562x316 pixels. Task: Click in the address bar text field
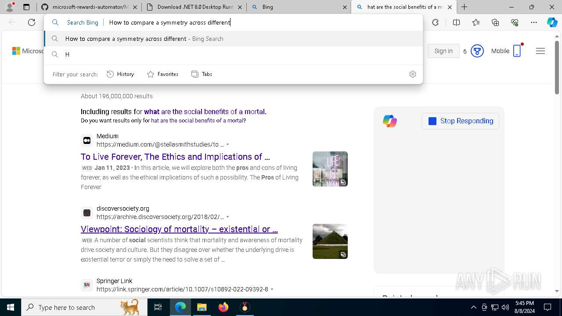click(263, 22)
